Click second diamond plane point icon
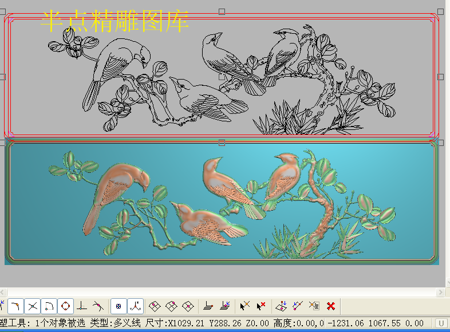Image resolution: width=450 pixels, height=332 pixels. 171,306
